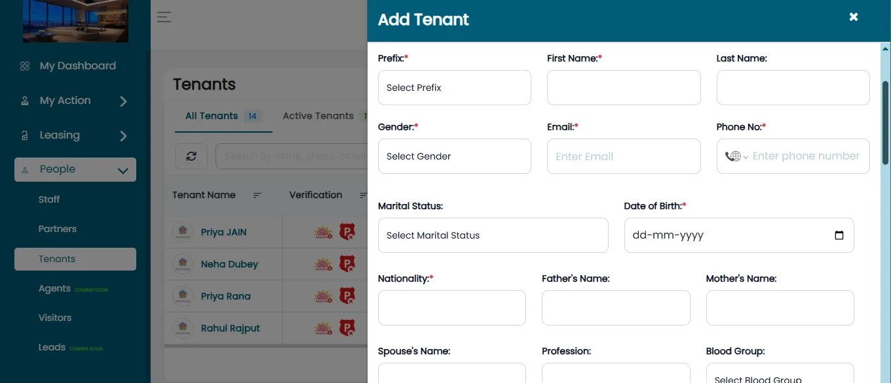The height and width of the screenshot is (383, 891).
Task: Click the red police badge icon for Priya JAIN
Action: pyautogui.click(x=347, y=232)
